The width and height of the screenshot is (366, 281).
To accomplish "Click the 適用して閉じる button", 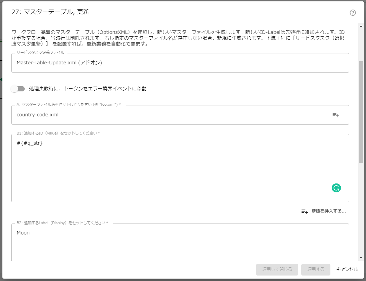I will point(277,269).
